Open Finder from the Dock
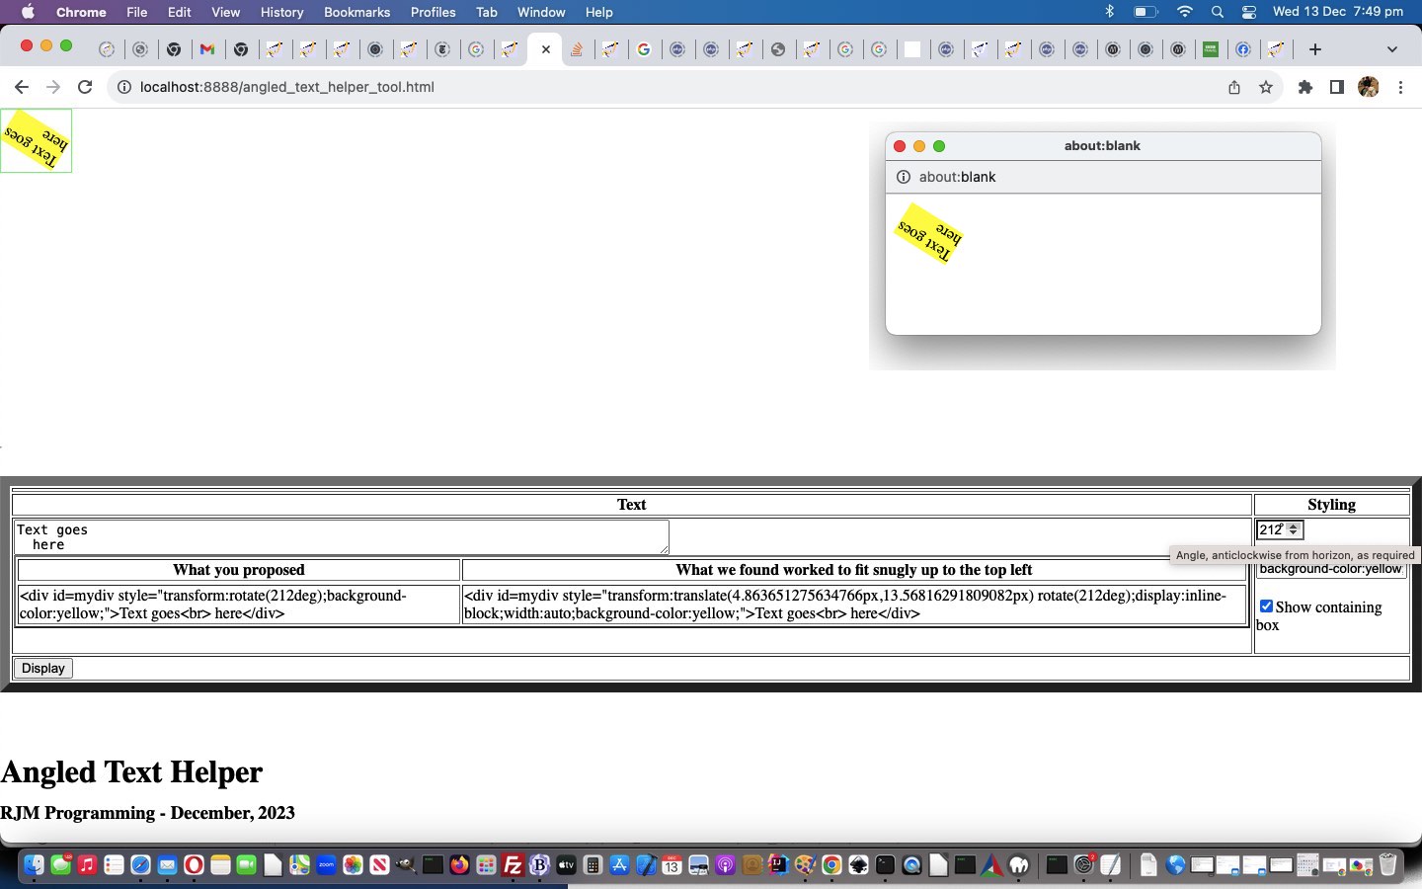1422x889 pixels. 34,865
